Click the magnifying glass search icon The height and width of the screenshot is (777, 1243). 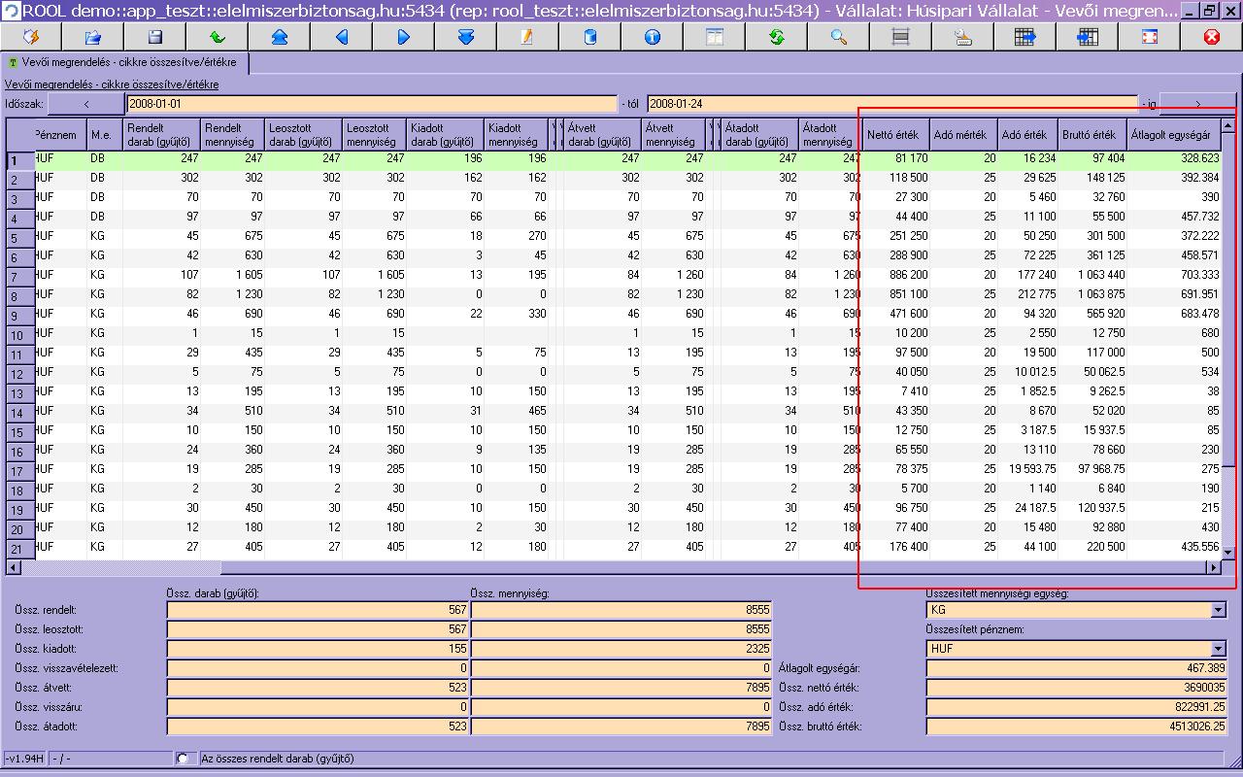click(838, 37)
